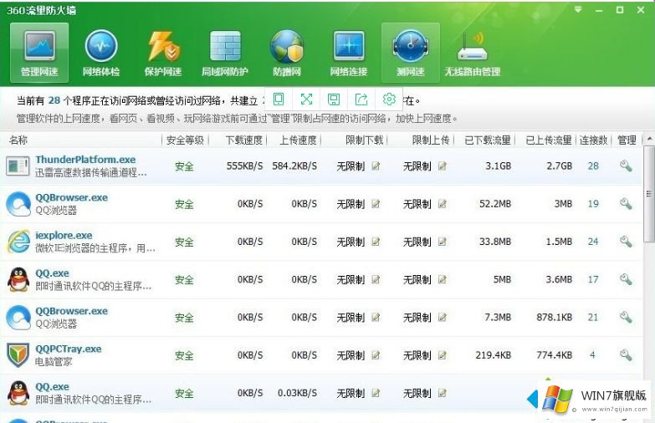Click the 限制下载 column header
This screenshot has width=655, height=423.
click(x=364, y=140)
